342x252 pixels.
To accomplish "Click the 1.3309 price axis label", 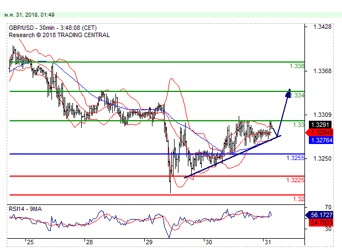I will coord(322,115).
